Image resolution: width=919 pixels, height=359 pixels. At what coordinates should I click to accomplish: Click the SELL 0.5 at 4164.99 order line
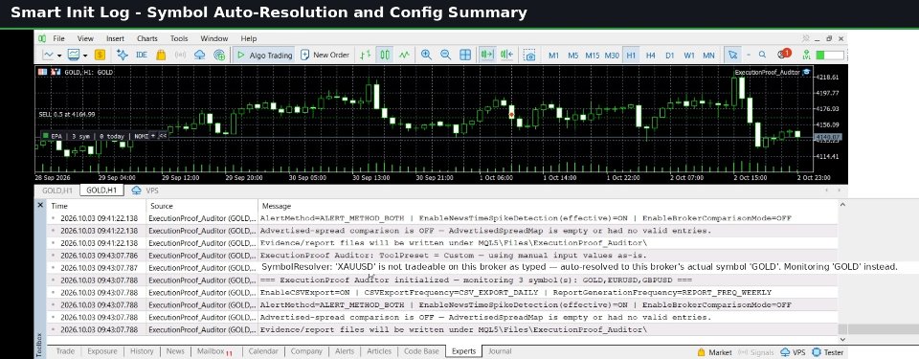(67, 114)
